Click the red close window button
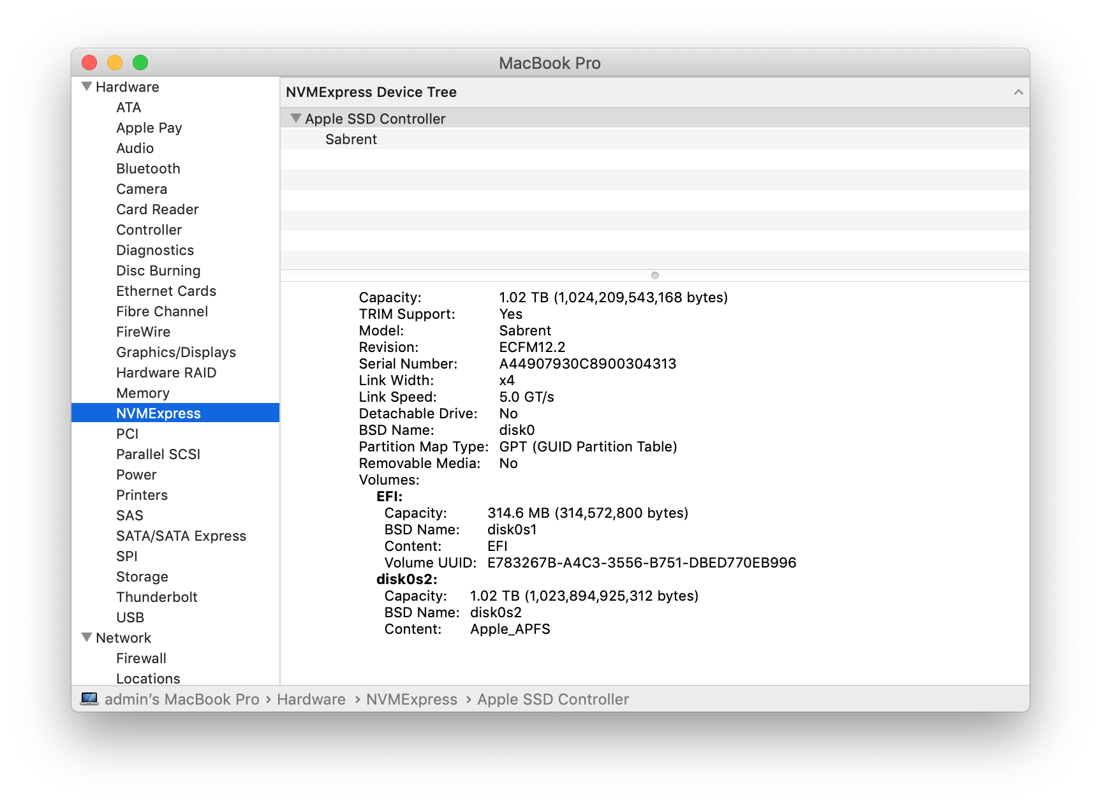This screenshot has width=1101, height=806. (89, 62)
